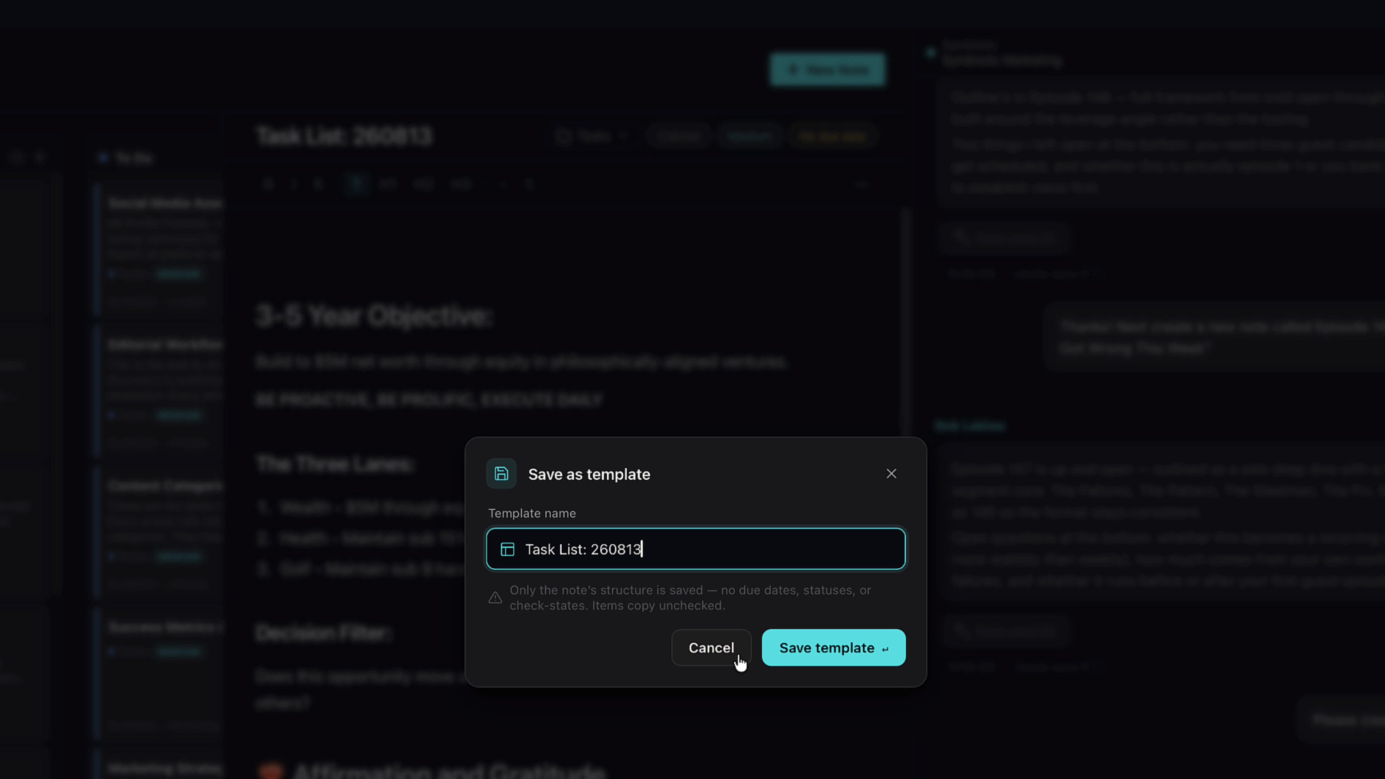Click the note about structure-only saving

[690, 598]
